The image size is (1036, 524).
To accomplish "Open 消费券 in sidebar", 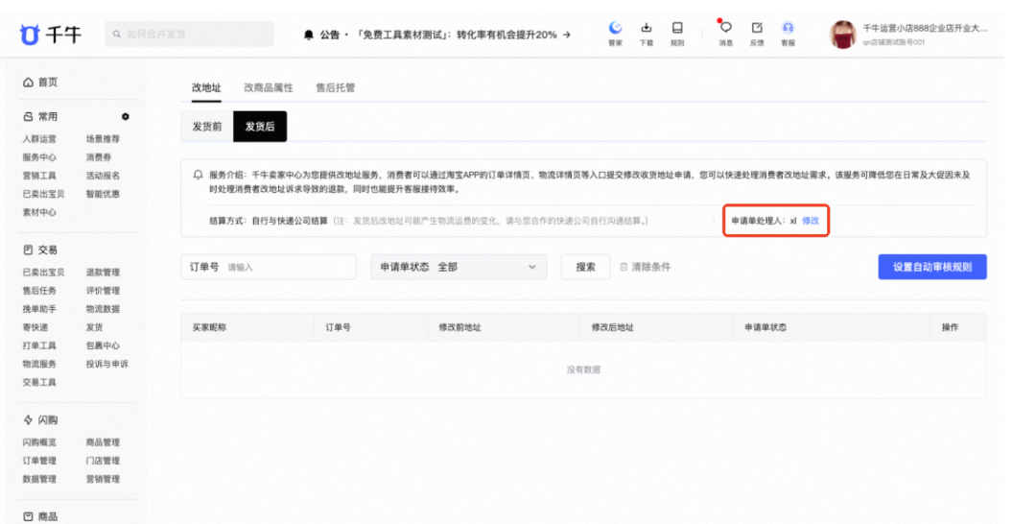I will point(99,157).
